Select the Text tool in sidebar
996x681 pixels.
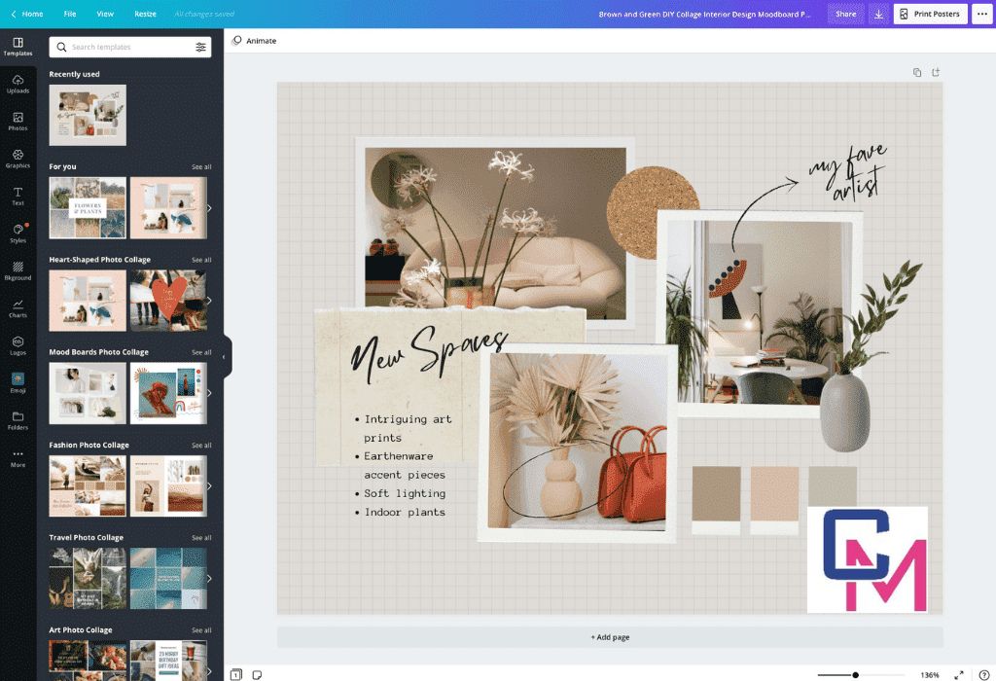(18, 196)
